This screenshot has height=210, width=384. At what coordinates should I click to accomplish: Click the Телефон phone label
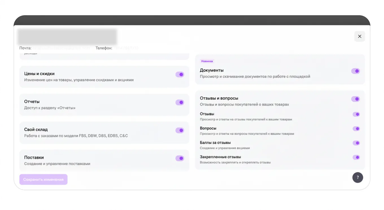coord(104,48)
